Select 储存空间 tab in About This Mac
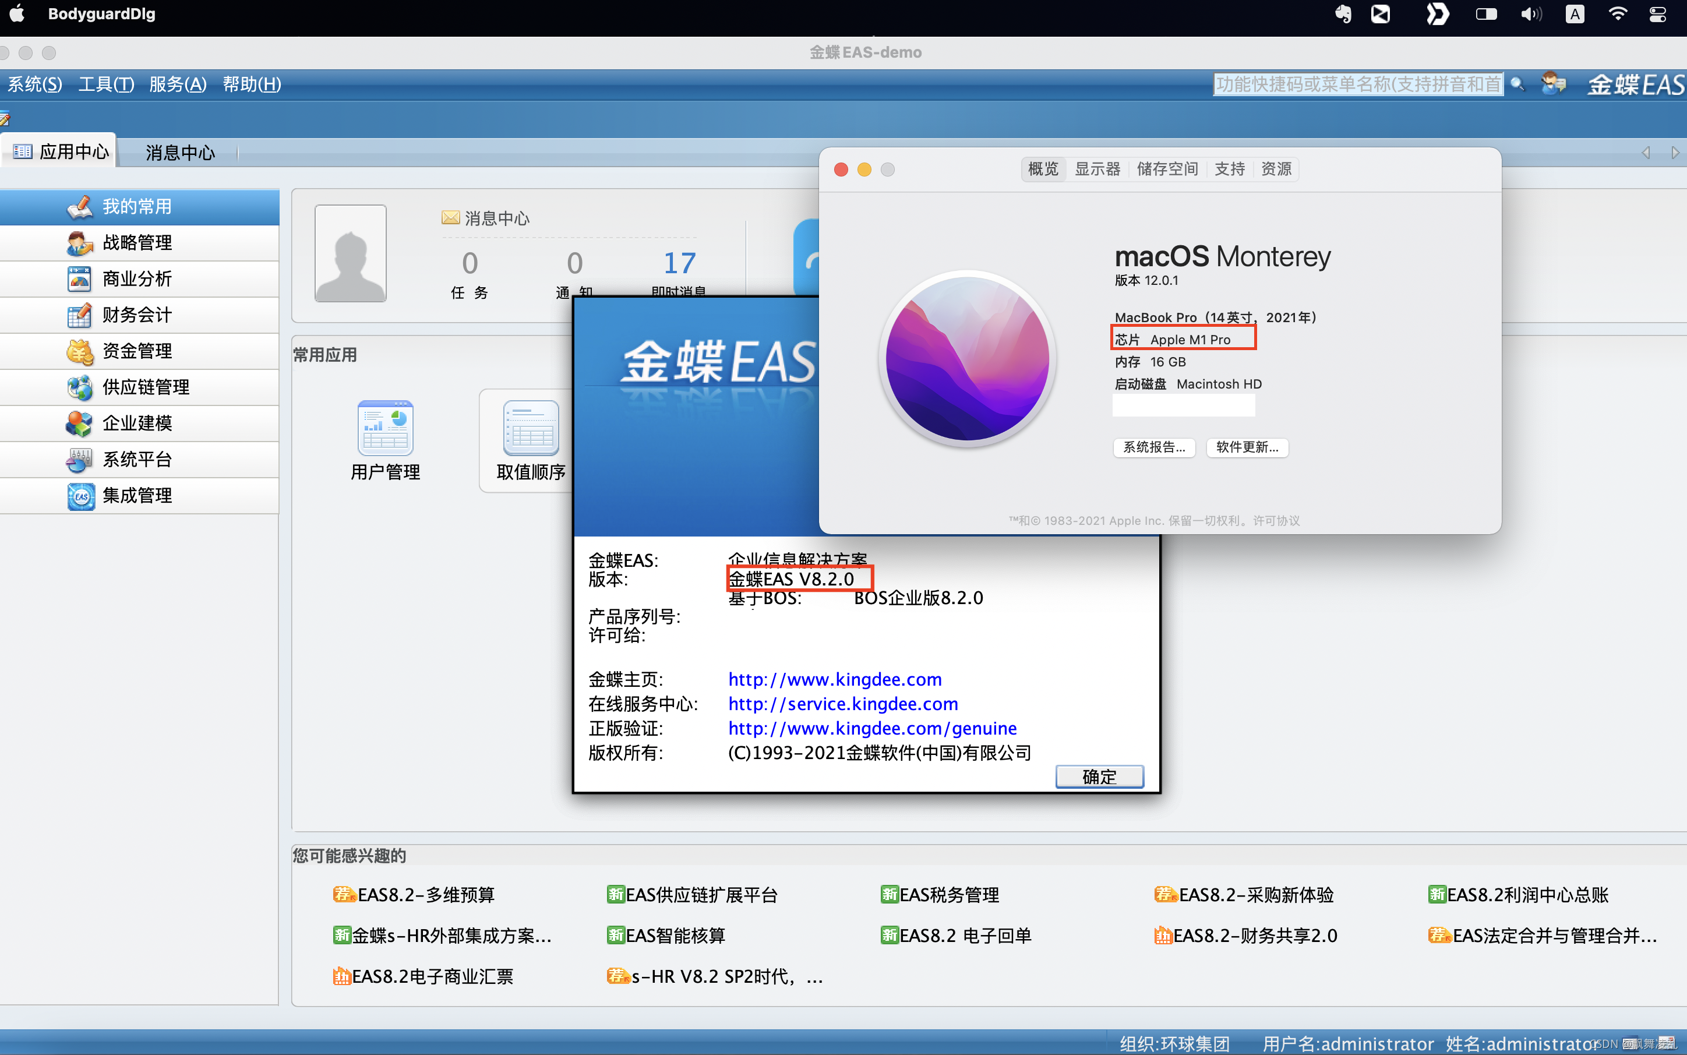 point(1167,170)
